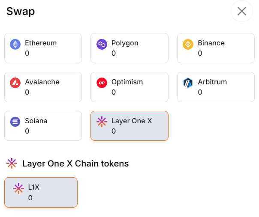Click the Polygon purple logo icon
The width and height of the screenshot is (259, 217).
click(102, 44)
